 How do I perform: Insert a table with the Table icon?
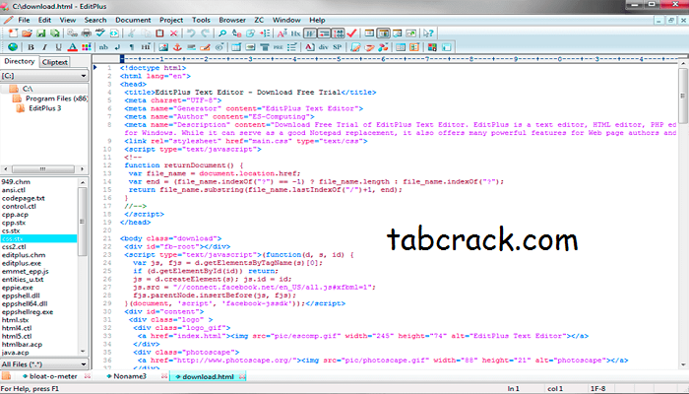(x=236, y=47)
